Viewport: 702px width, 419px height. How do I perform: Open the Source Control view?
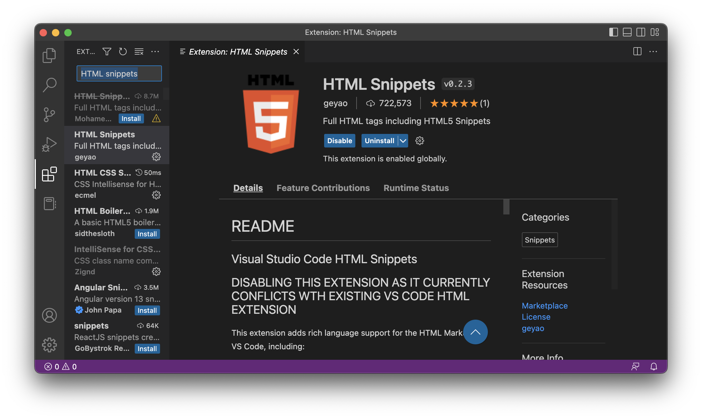click(49, 115)
